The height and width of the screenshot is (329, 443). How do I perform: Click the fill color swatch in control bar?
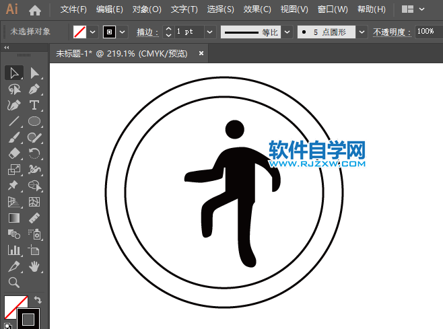(79, 32)
